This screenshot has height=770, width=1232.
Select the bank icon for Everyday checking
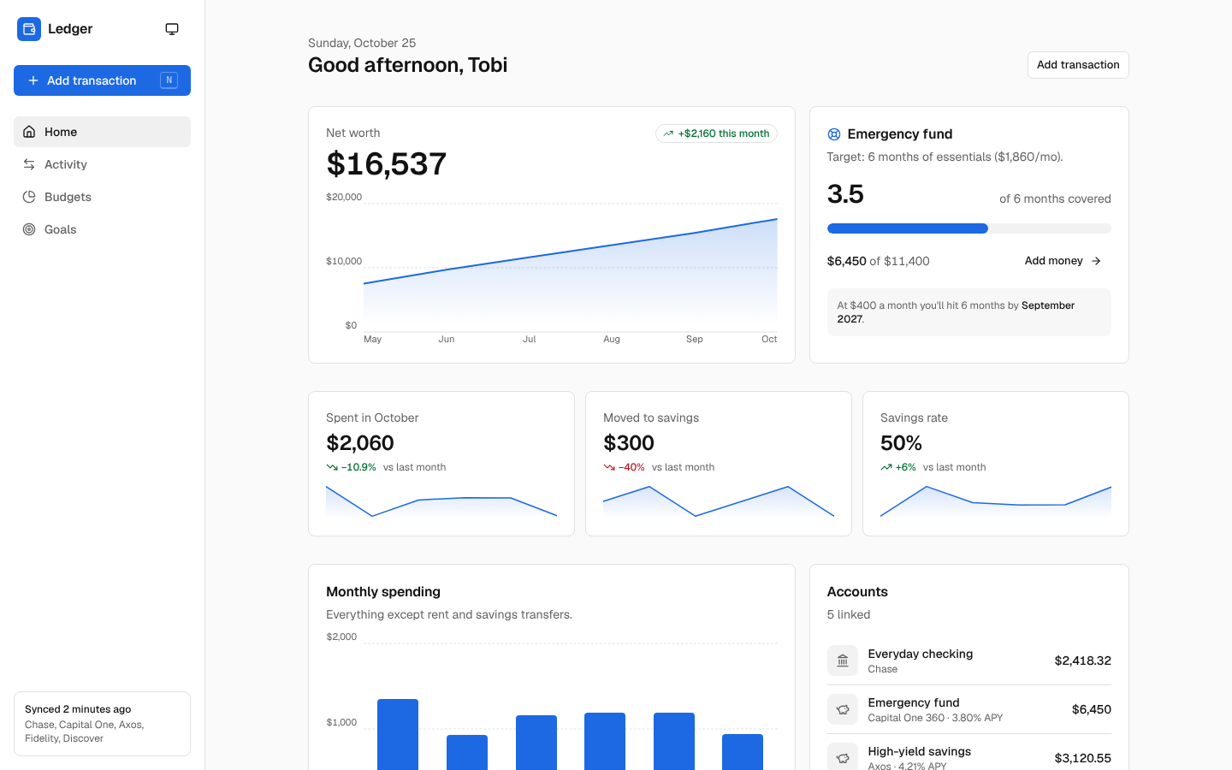coord(843,660)
